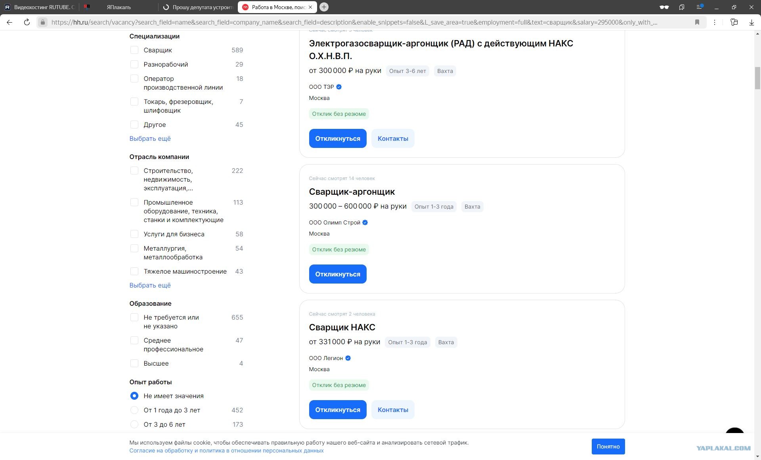Check the Сварщик specialization box
The image size is (761, 460).
click(134, 50)
